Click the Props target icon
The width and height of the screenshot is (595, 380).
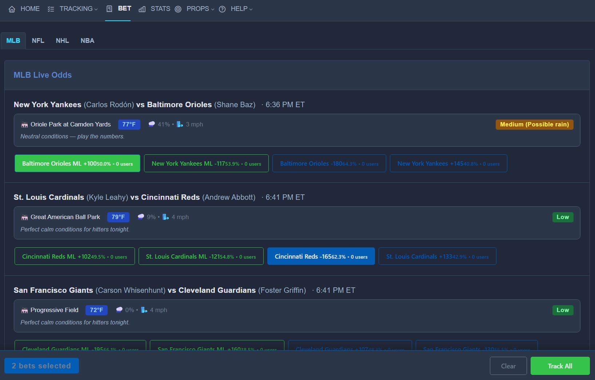pos(178,9)
